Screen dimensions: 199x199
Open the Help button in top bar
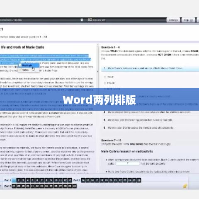(x=188, y=20)
